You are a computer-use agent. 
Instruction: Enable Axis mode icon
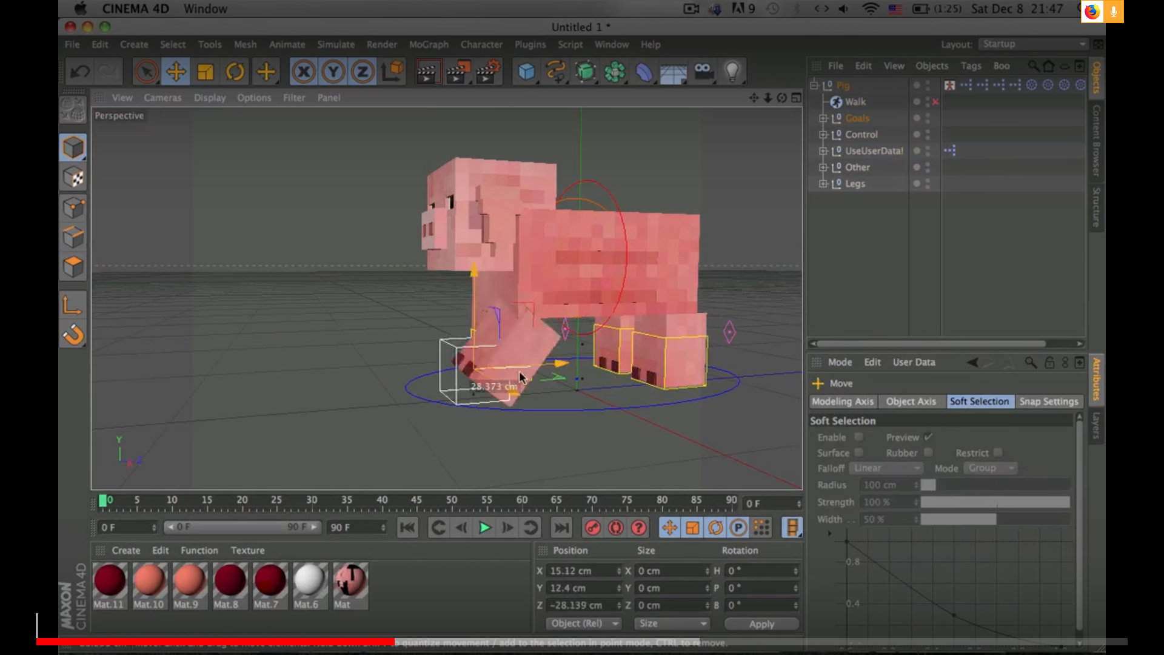pyautogui.click(x=73, y=305)
